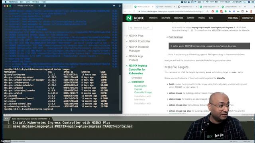Click the Terminus terminal scrollbar
This screenshot has width=255, height=143.
click(x=120, y=93)
